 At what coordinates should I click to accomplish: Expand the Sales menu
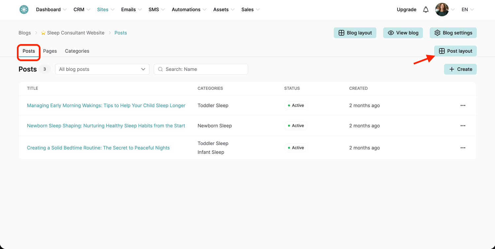pos(250,10)
